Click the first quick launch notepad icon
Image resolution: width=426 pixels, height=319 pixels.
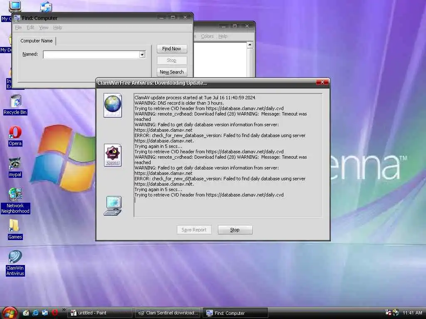click(x=26, y=313)
